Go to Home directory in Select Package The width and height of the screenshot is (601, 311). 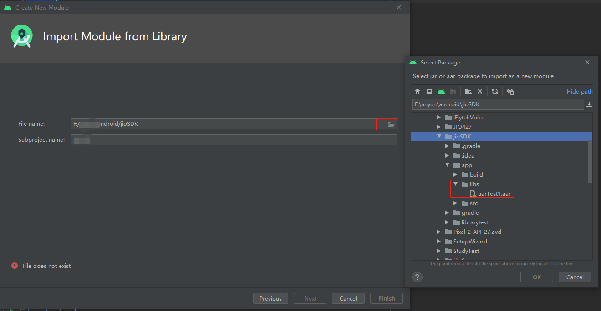click(x=418, y=91)
